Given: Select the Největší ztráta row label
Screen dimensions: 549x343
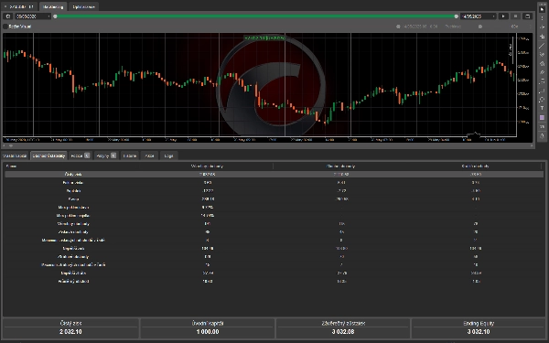Looking at the screenshot, I should 73,273.
